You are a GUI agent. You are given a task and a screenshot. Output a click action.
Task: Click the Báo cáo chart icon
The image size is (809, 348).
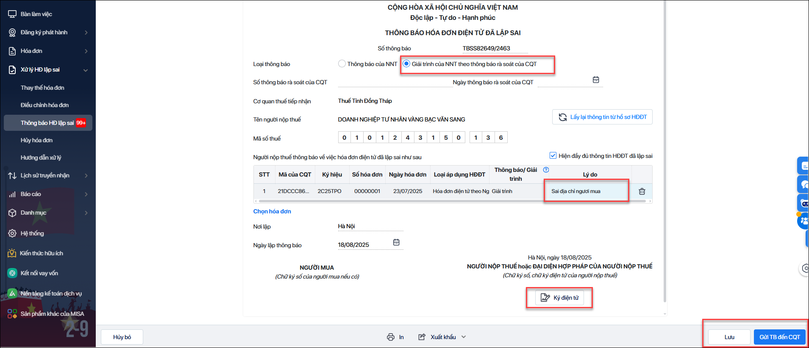(x=12, y=194)
